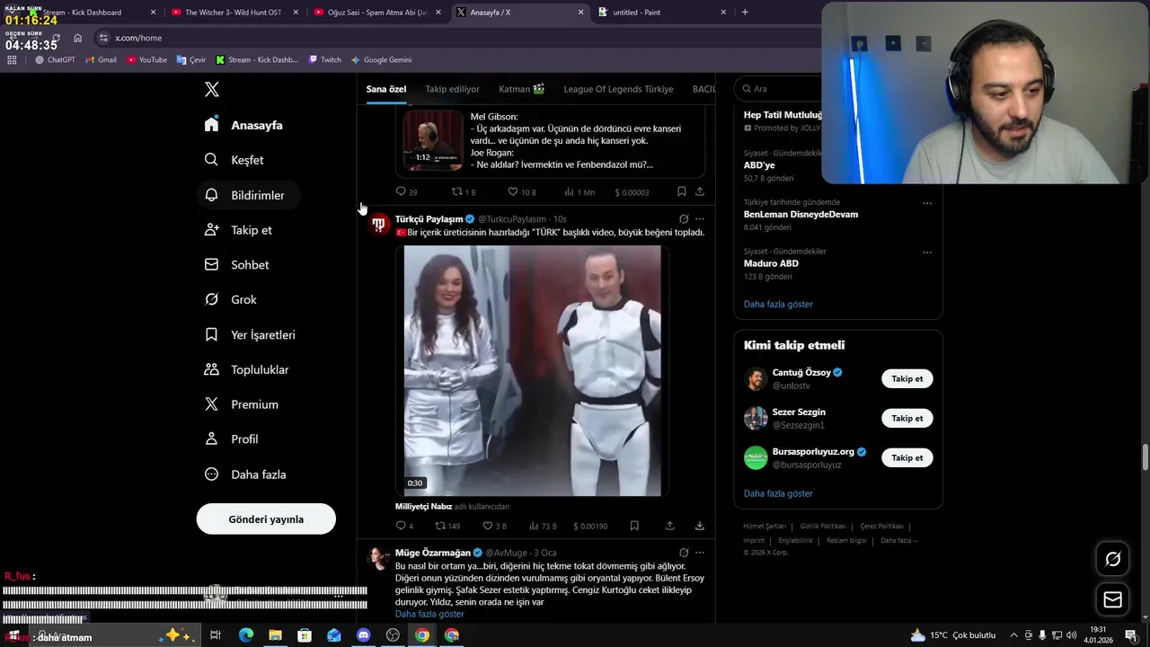The image size is (1150, 647).
Task: Share the Mel Gibson post
Action: point(700,191)
